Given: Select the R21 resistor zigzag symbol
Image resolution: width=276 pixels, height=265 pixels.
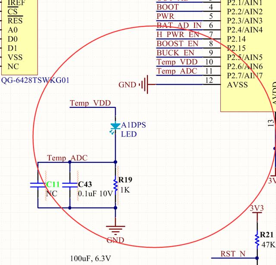Looking at the screenshot, I should pos(257,240).
